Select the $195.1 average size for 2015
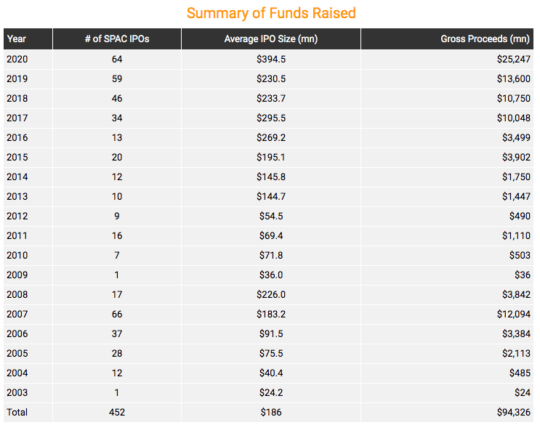This screenshot has height=425, width=540. 271,157
